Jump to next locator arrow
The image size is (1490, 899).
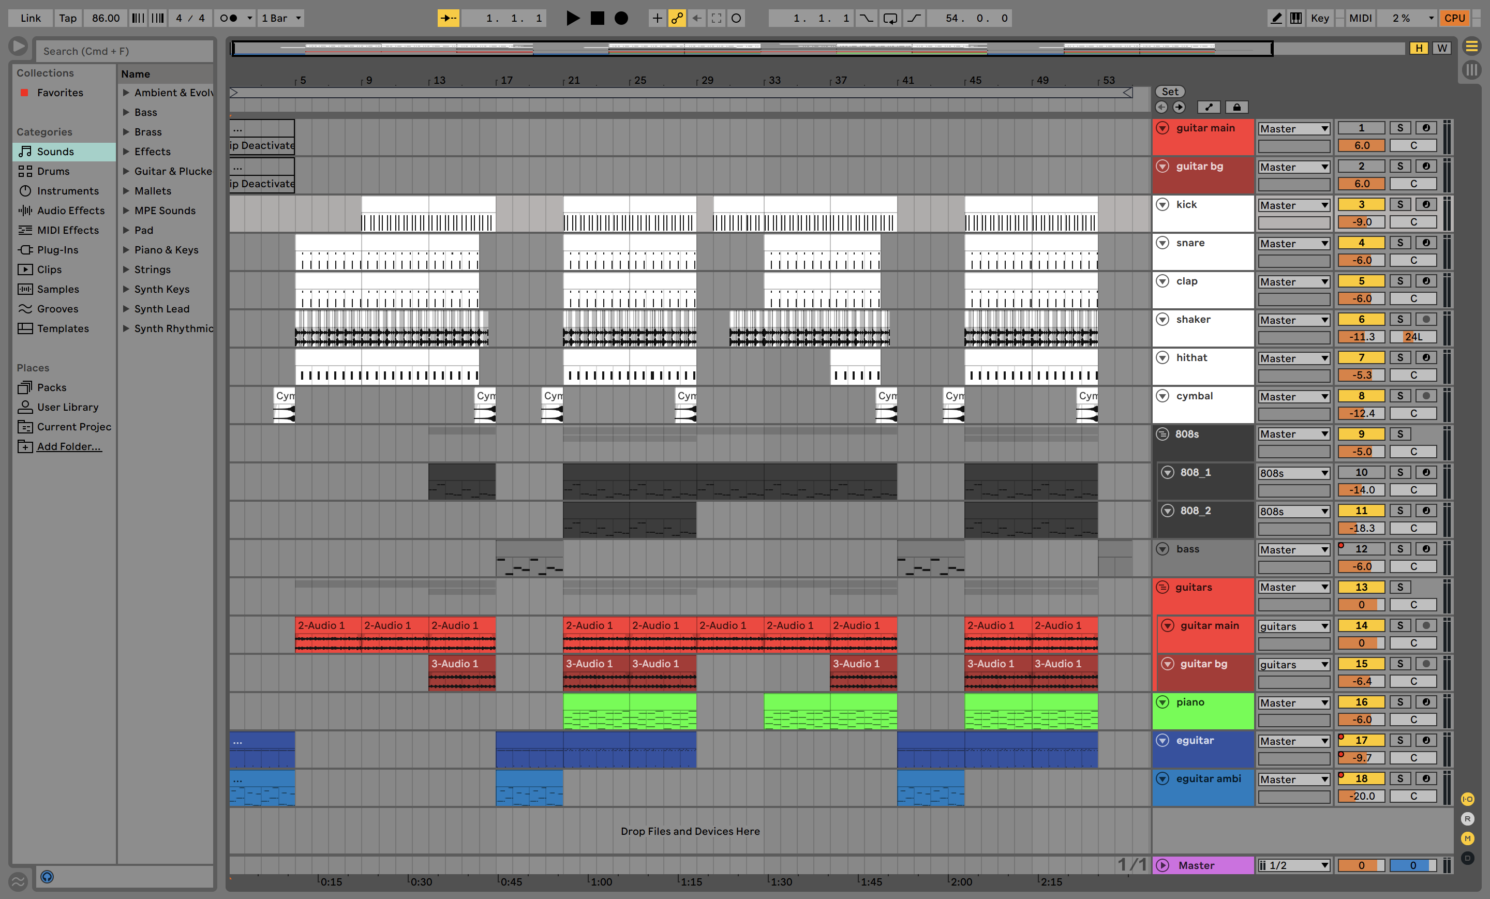pos(1179,107)
